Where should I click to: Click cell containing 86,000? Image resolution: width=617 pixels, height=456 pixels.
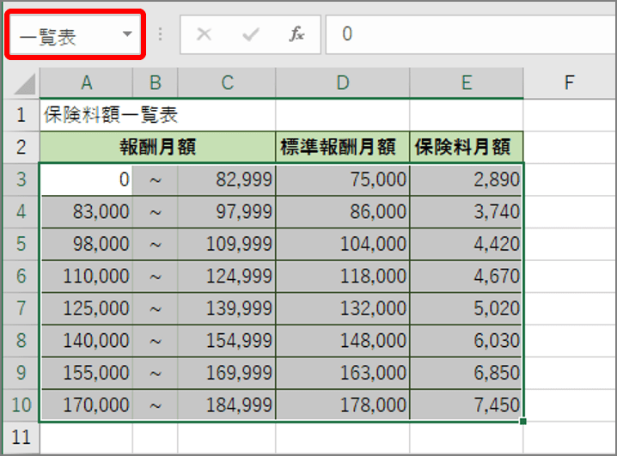[343, 212]
